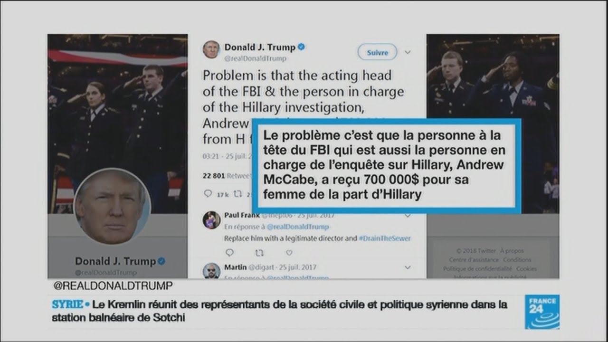This screenshot has width=608, height=342.
Task: Click Martin's profile picture
Action: 211,271
